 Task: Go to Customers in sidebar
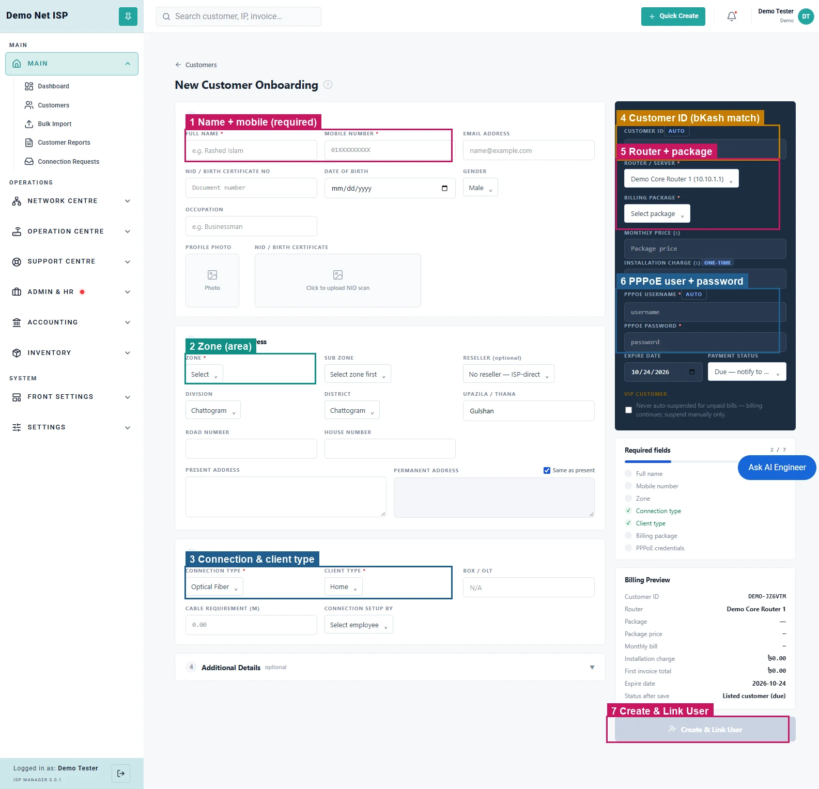pyautogui.click(x=53, y=105)
